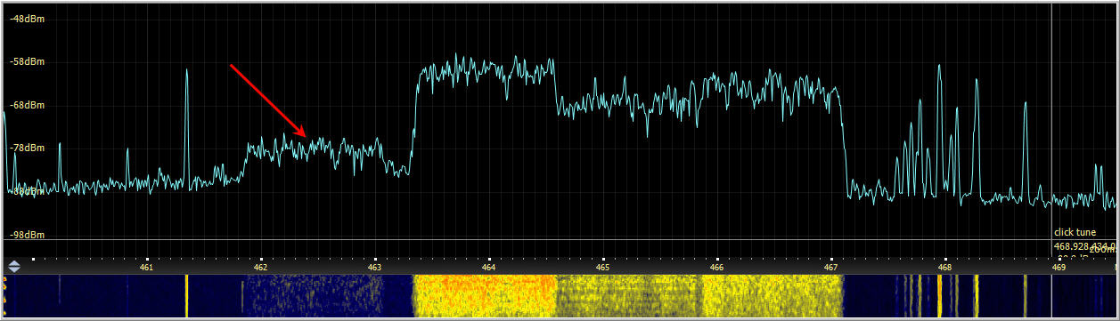Select the 462 MHz mark on frequency scale

point(261,267)
